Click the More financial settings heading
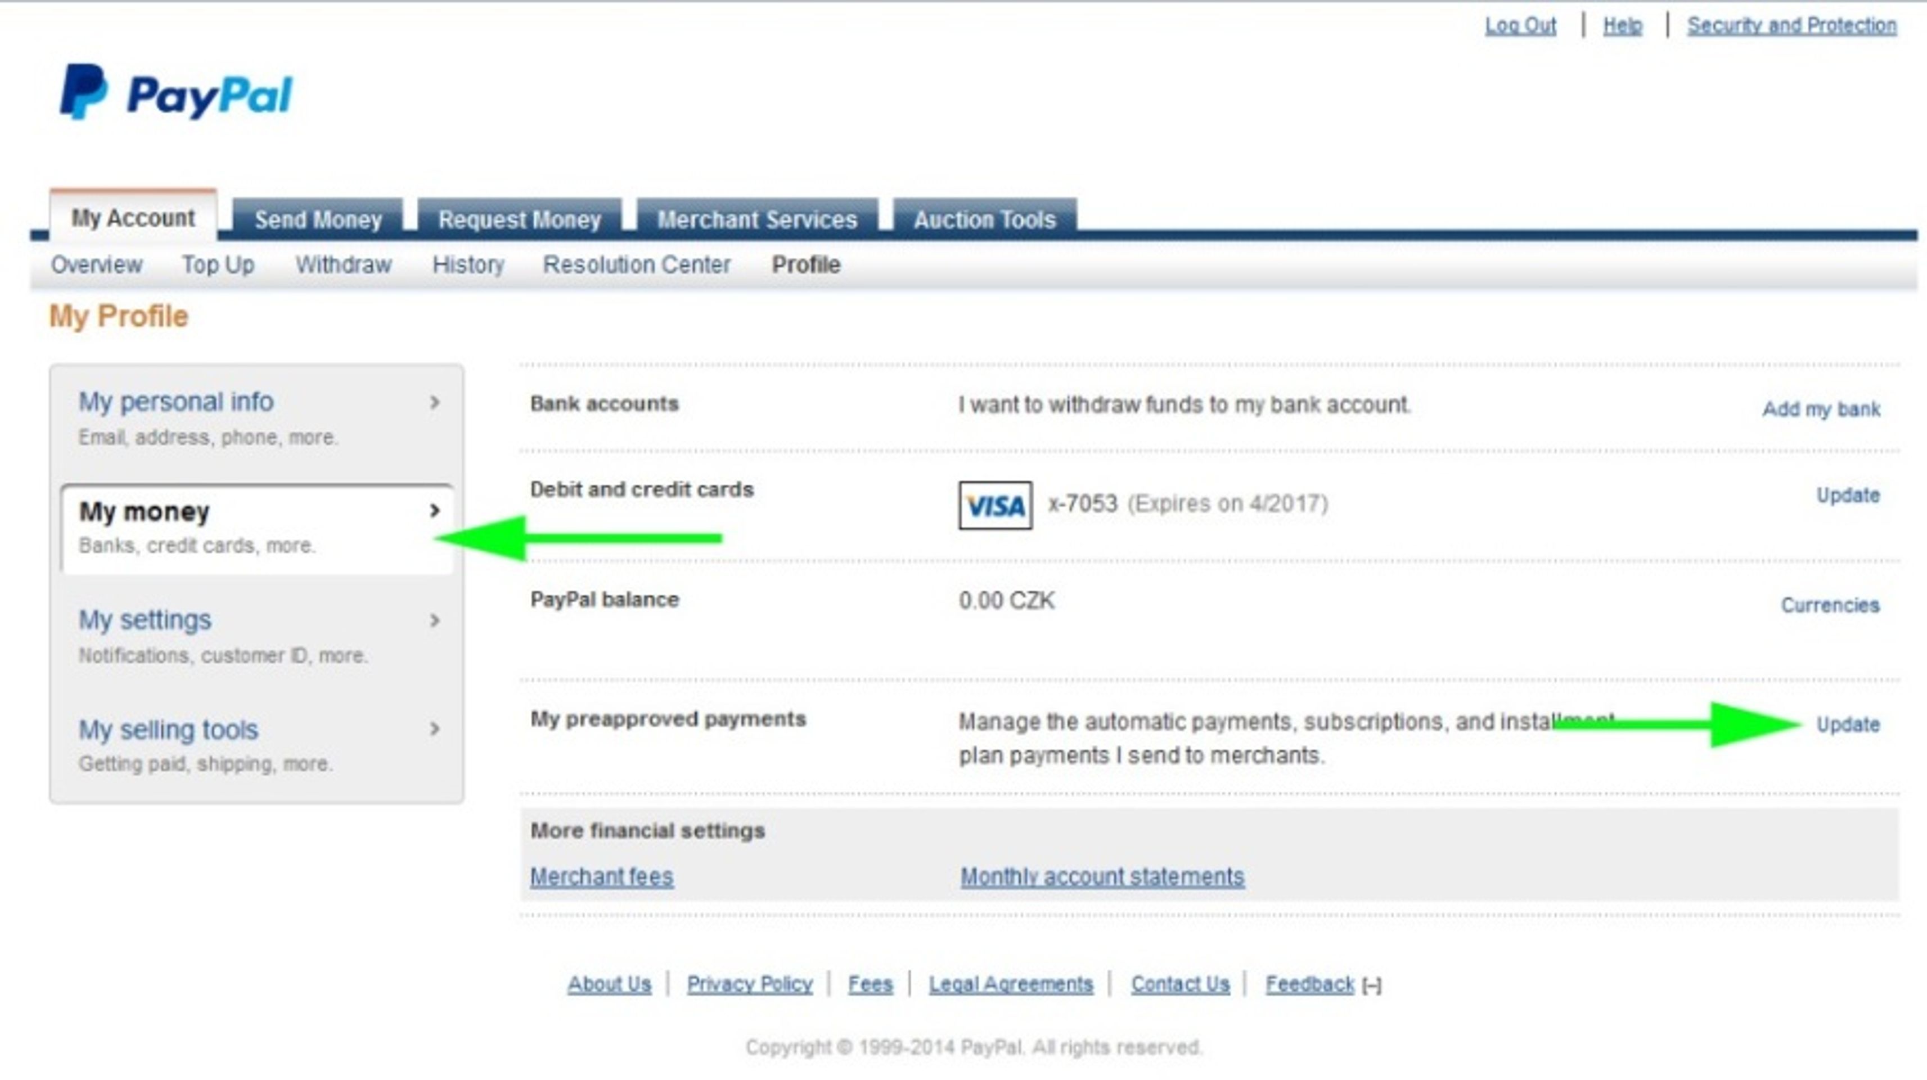 pos(647,831)
